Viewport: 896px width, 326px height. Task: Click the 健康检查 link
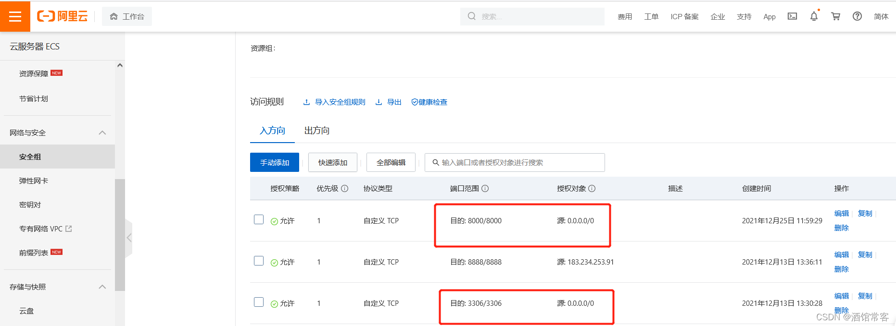pyautogui.click(x=433, y=102)
